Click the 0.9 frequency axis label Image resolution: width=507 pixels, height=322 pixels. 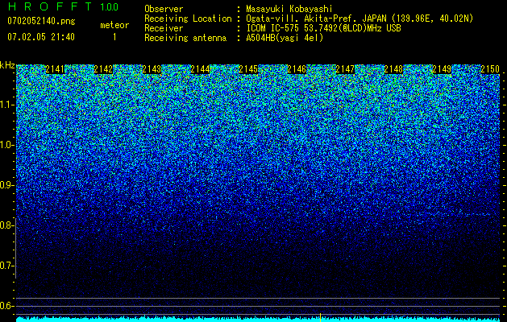6,185
